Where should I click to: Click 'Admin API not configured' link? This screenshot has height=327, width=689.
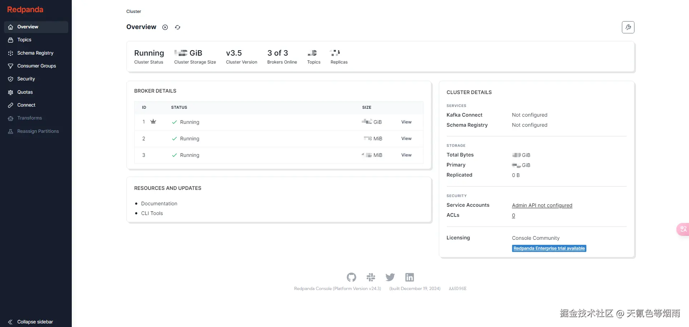point(542,205)
